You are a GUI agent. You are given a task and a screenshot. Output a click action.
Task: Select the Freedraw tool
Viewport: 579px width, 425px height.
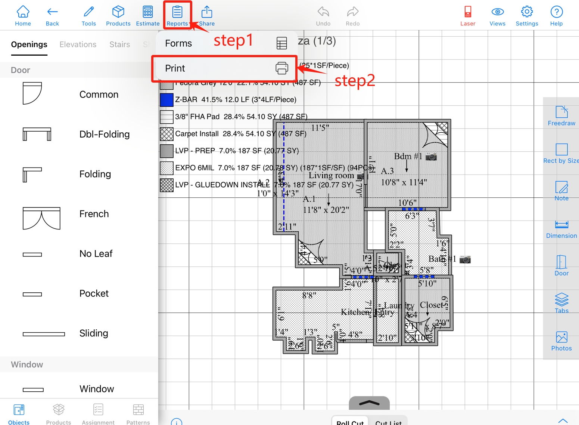[x=561, y=116]
